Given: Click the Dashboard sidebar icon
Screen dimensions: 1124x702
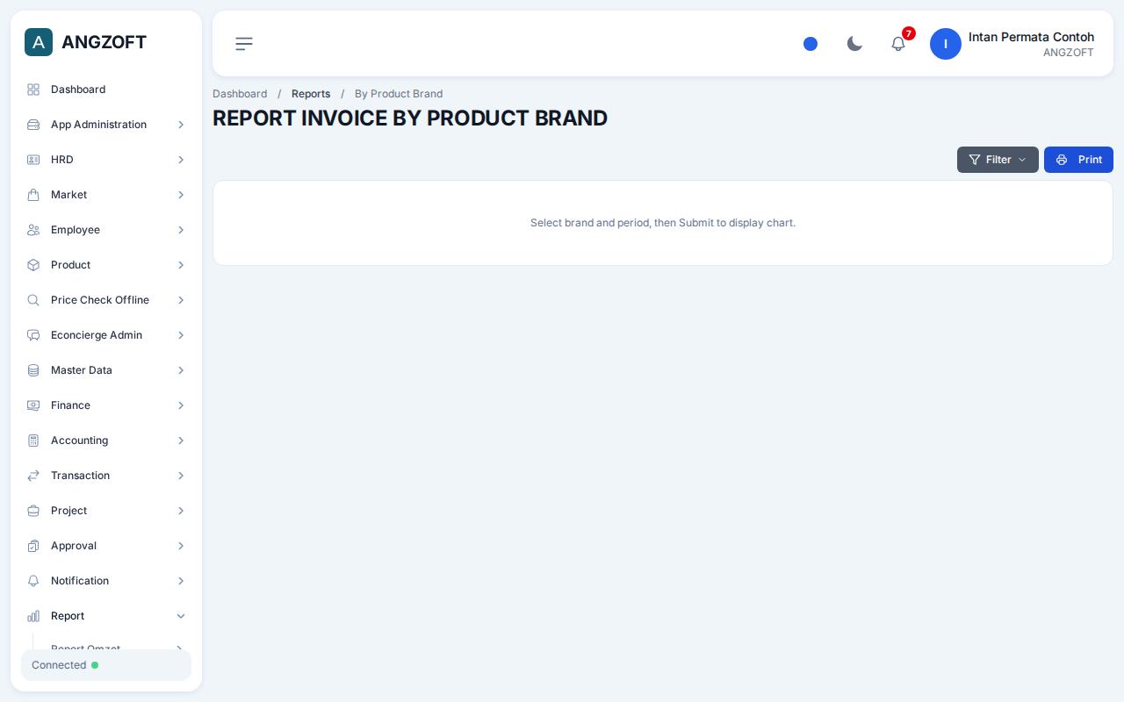Looking at the screenshot, I should point(33,90).
